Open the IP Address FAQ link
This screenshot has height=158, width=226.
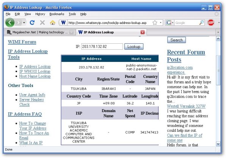25,114
